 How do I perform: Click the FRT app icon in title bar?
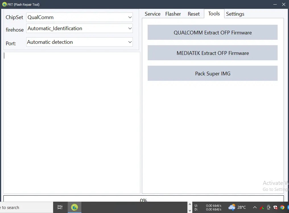[x=5, y=4]
